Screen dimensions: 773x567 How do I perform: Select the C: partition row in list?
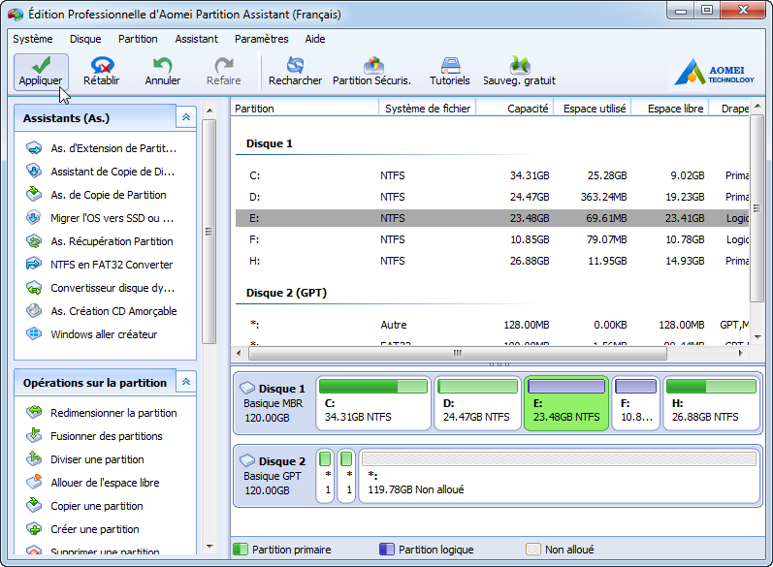coord(492,175)
